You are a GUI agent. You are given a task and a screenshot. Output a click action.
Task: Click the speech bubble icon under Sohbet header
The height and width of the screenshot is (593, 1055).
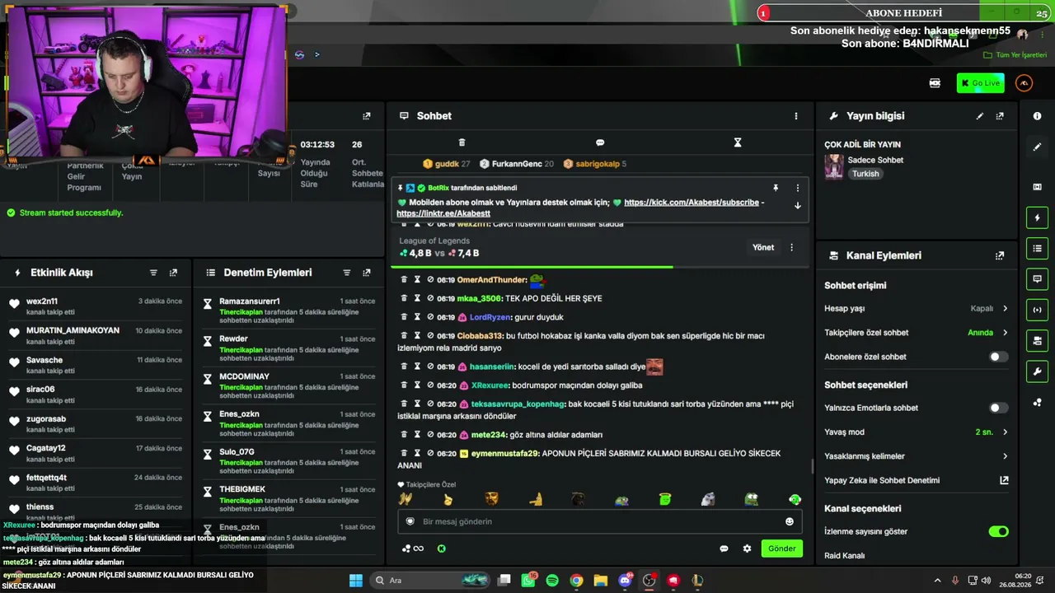600,142
